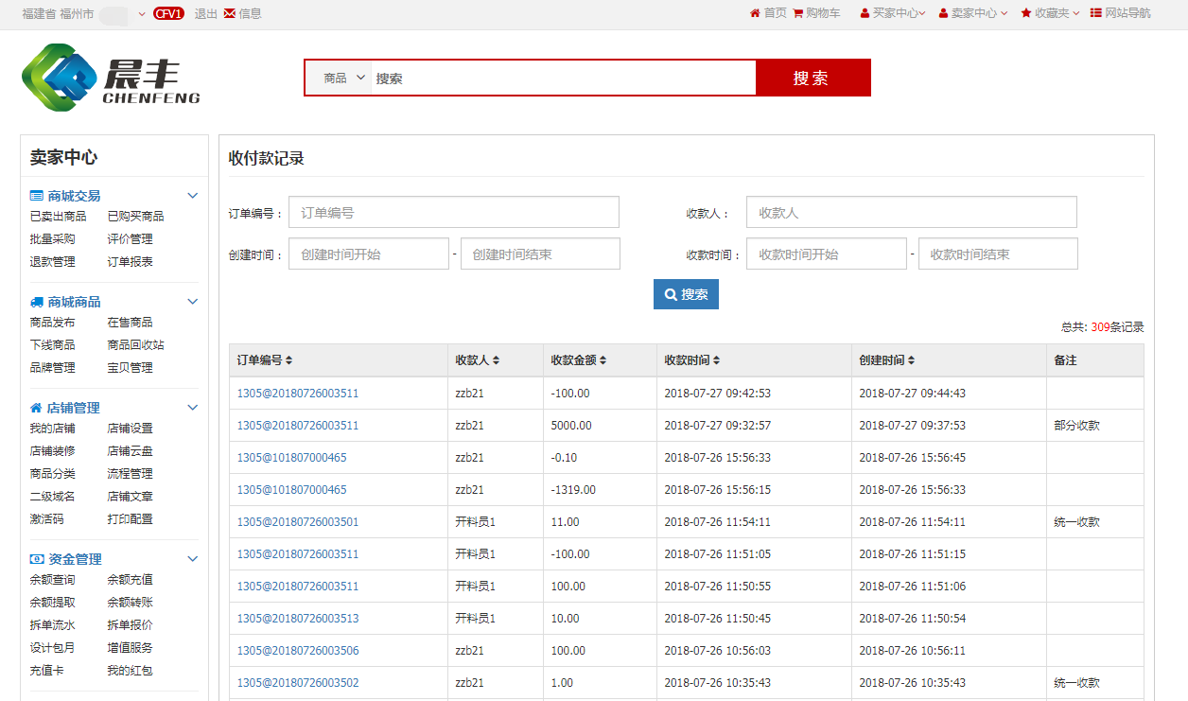Click the star favorites icon
Viewport: 1188px width, 701px height.
click(1026, 13)
